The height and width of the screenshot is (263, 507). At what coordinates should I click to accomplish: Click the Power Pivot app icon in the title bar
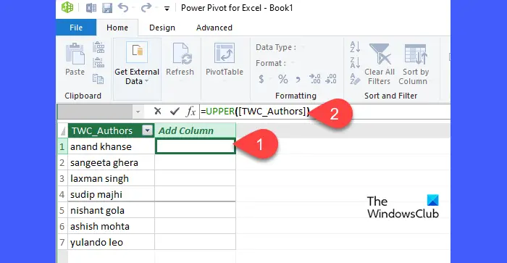[67, 7]
